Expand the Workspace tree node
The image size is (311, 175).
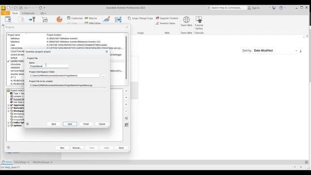point(9,111)
